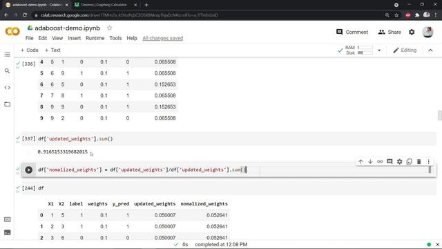Viewport: 442px width, 249px height.
Task: Open the Runtime menu
Action: point(95,38)
